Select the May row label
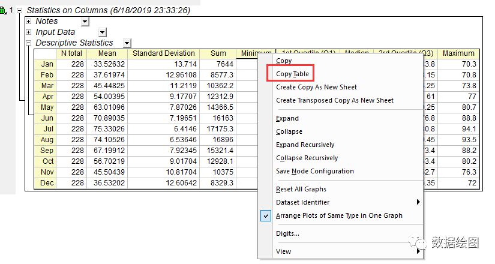 (x=45, y=107)
